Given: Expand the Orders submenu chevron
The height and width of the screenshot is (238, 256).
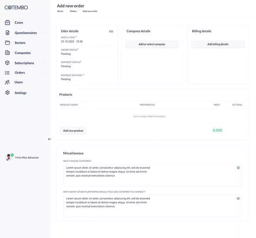Looking at the screenshot, I should pyautogui.click(x=45, y=73).
